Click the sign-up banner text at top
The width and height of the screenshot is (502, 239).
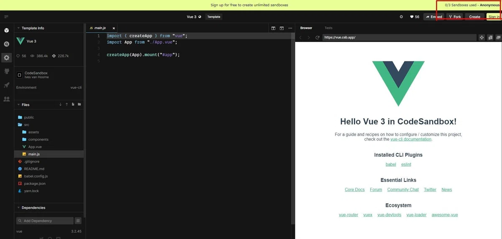[x=249, y=5]
